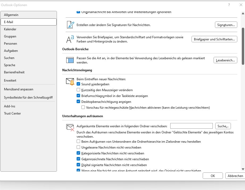This screenshot has width=245, height=190.
Task: Click Suche... folder browse button
Action: 223,126
